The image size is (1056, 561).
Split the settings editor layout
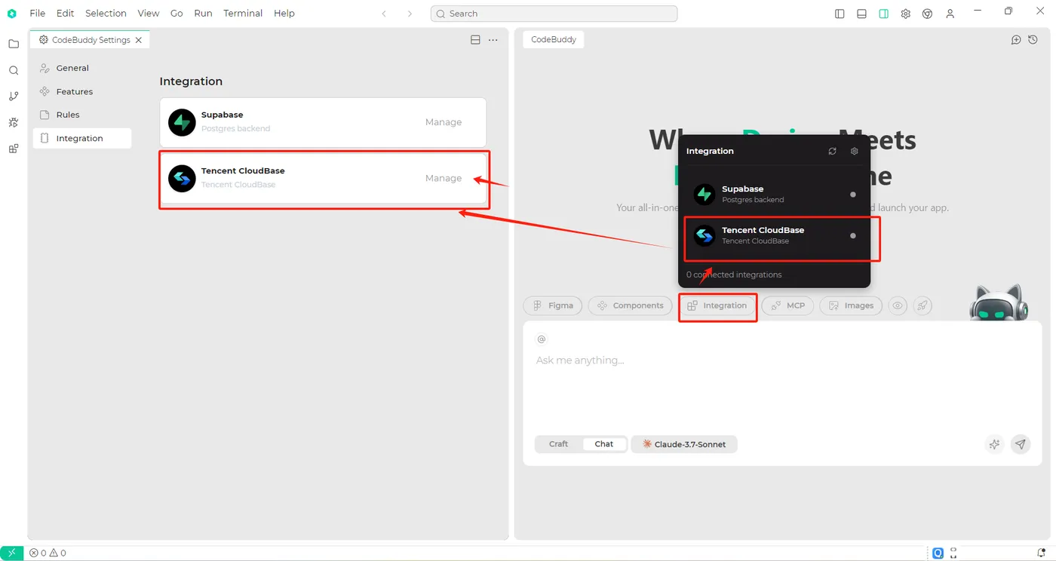tap(475, 40)
